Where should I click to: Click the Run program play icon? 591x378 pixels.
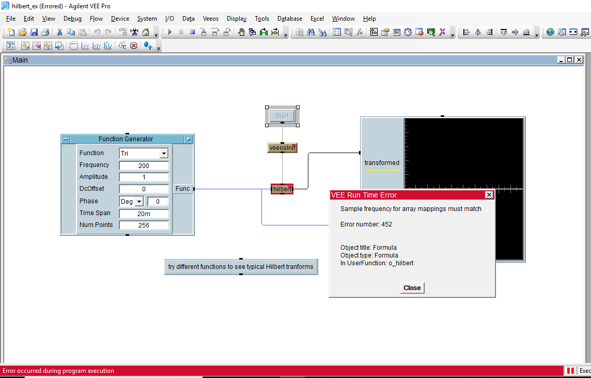click(170, 32)
